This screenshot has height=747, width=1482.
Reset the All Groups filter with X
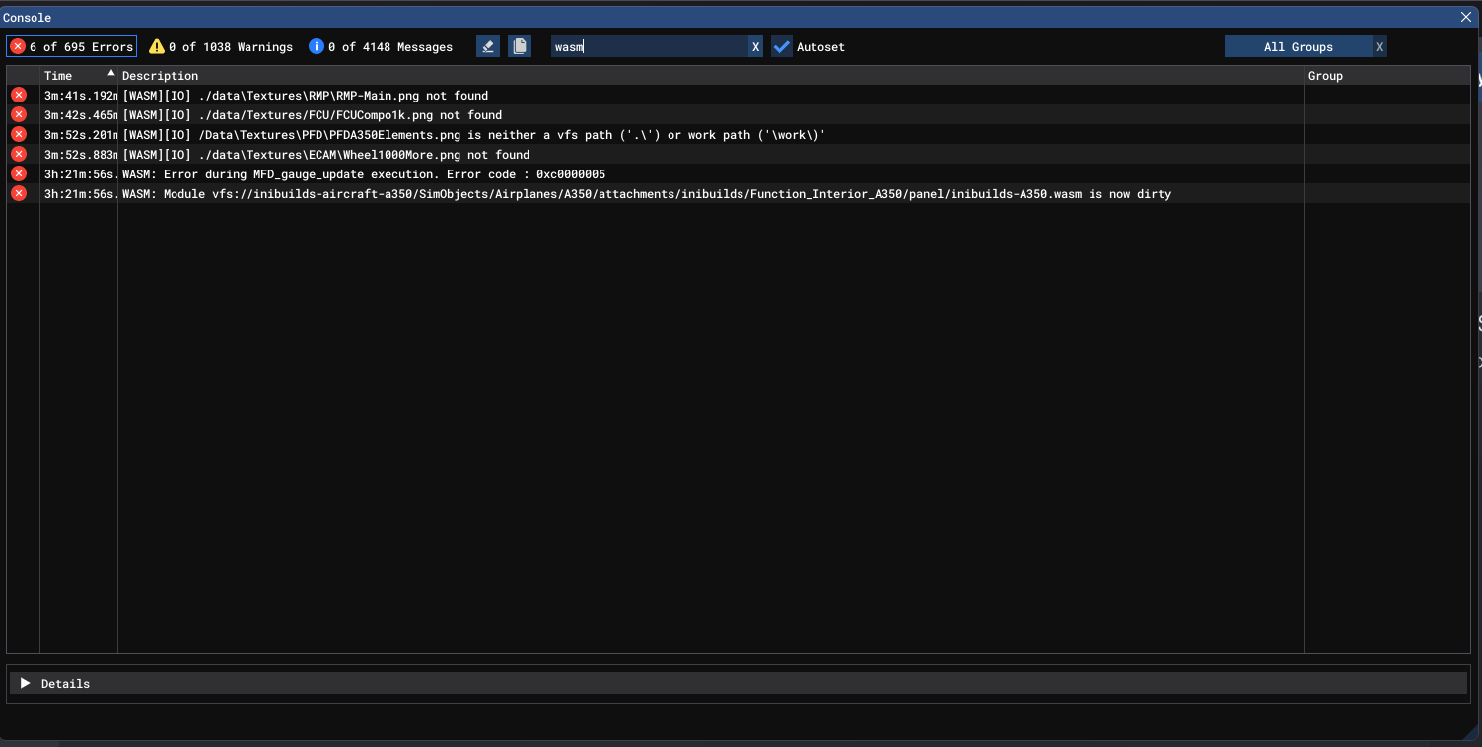point(1379,46)
